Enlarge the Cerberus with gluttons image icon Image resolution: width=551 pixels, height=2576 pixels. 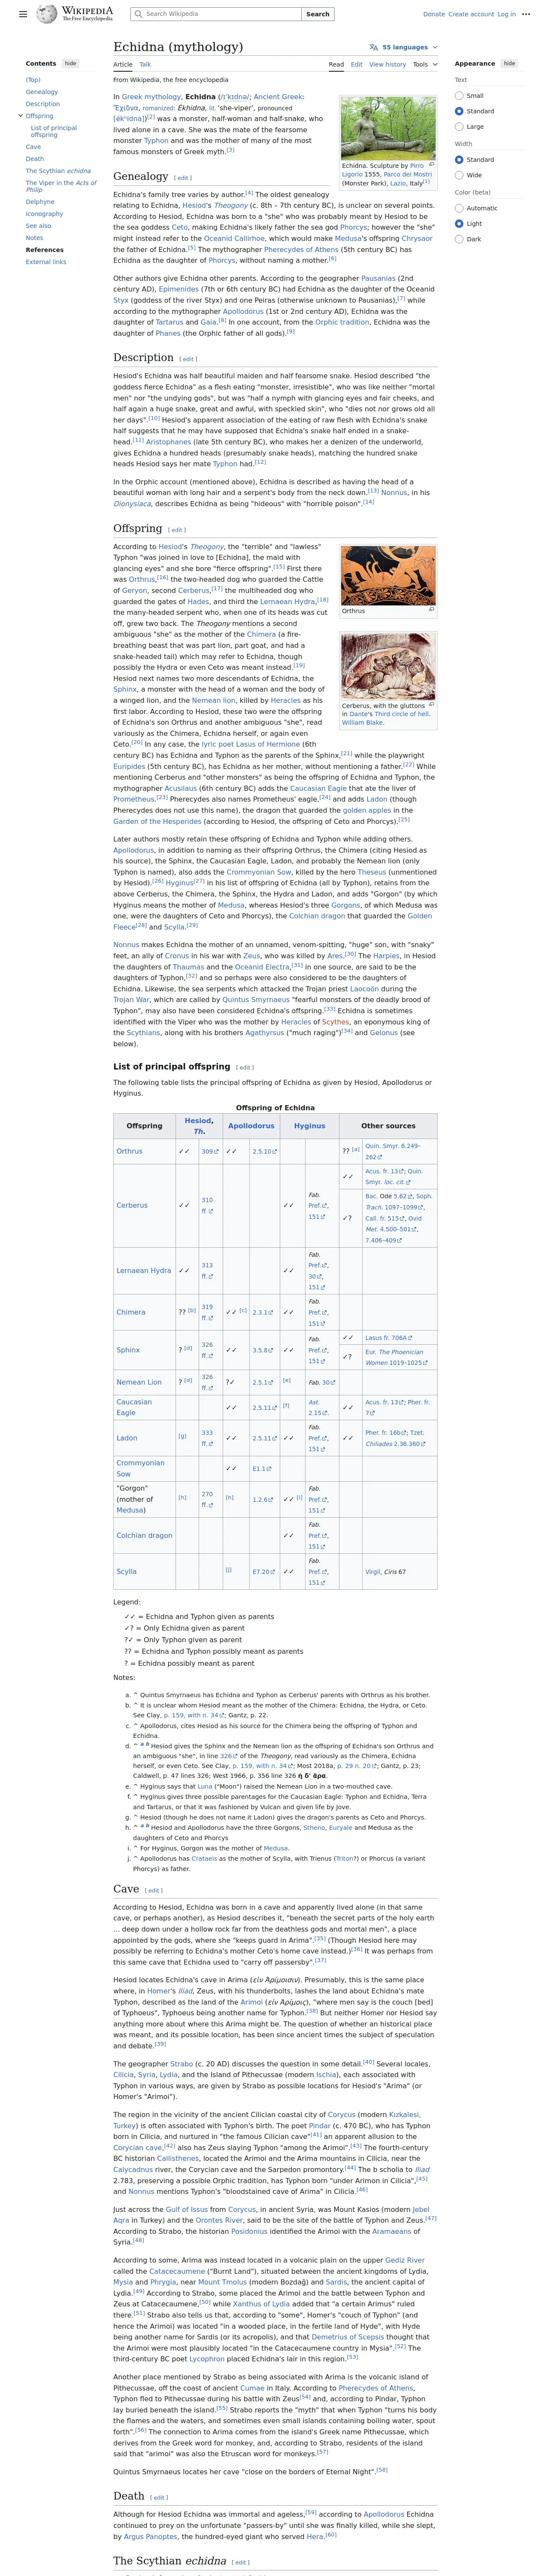coord(432,705)
